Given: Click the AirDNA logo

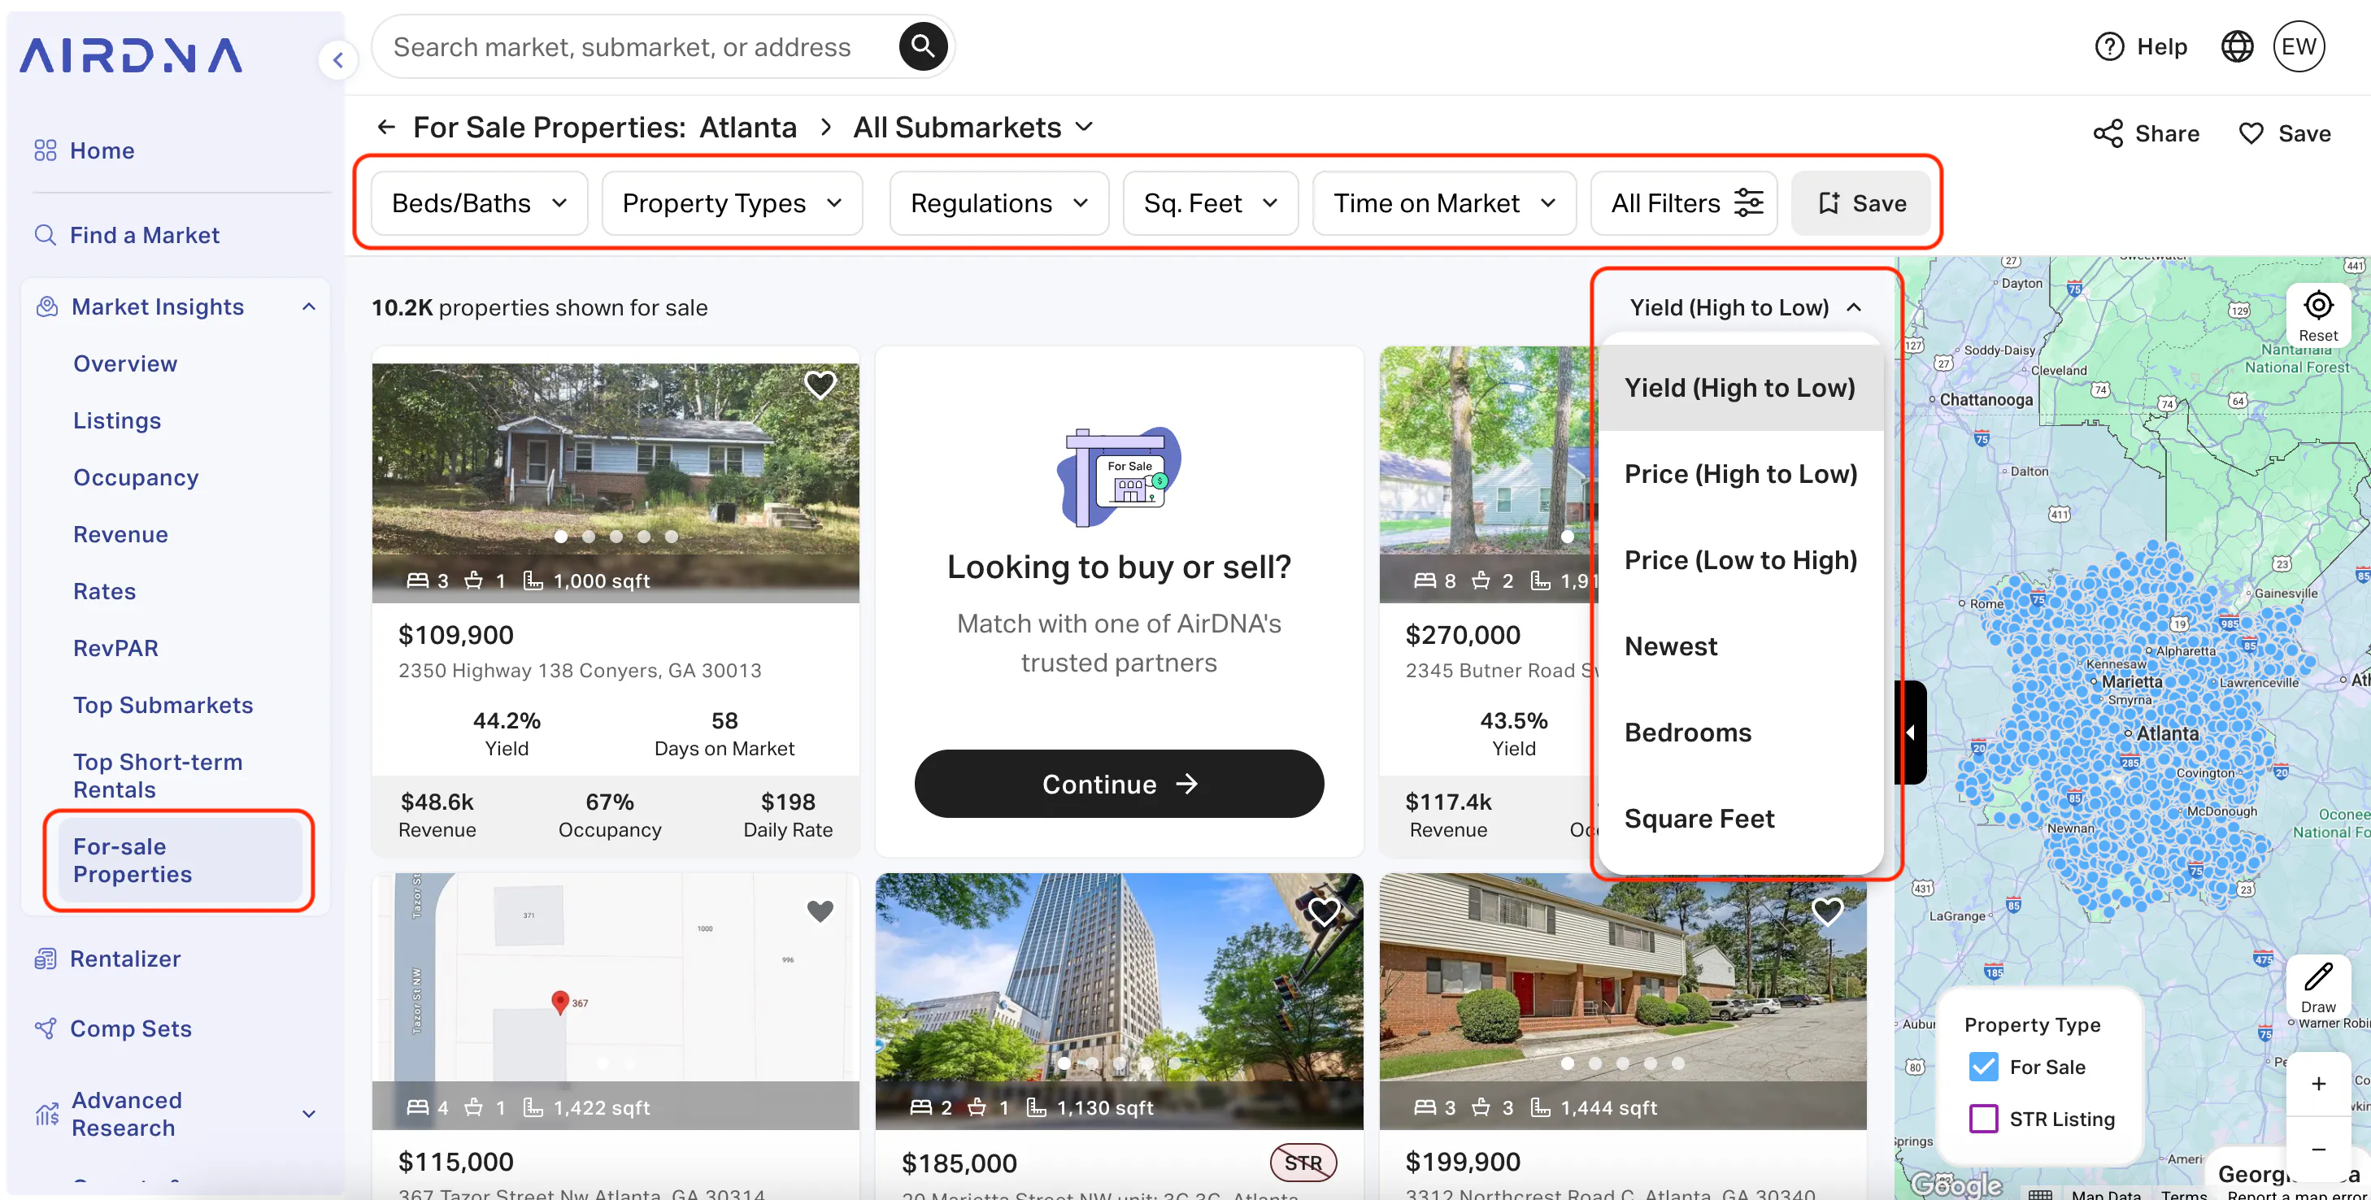Looking at the screenshot, I should pyautogui.click(x=132, y=55).
